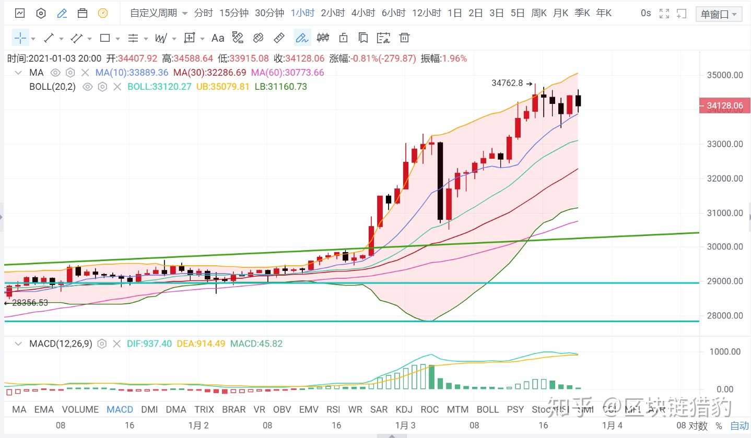751x438 pixels.
Task: Click the add-window icon near 单窗口
Action: point(682,14)
